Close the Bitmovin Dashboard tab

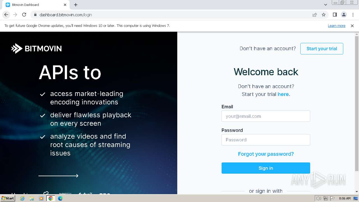pos(65,5)
